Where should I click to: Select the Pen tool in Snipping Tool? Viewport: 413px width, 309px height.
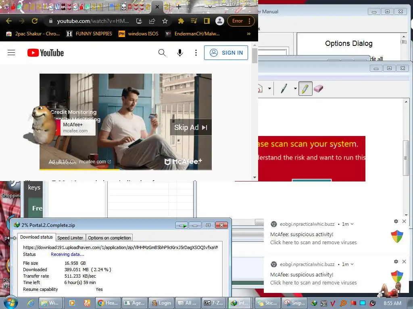[x=284, y=89]
